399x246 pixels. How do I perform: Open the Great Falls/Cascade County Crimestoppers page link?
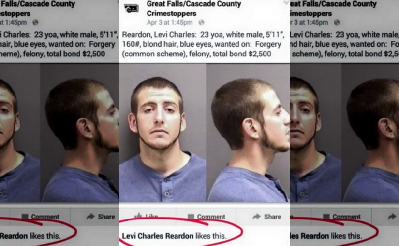coord(194,8)
